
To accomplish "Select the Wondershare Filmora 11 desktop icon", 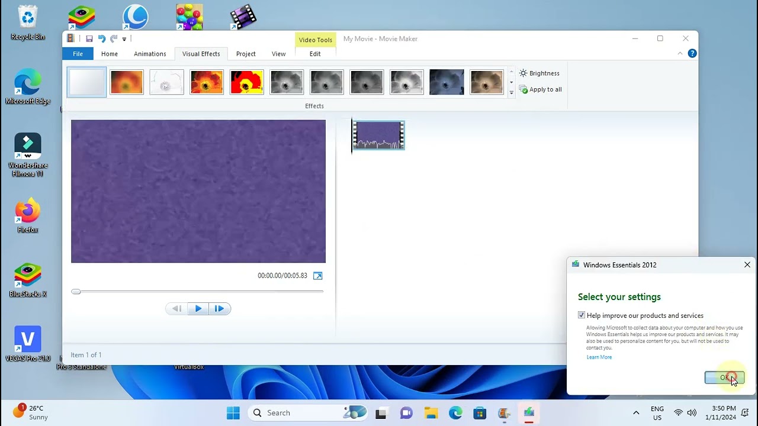I will coord(28,154).
